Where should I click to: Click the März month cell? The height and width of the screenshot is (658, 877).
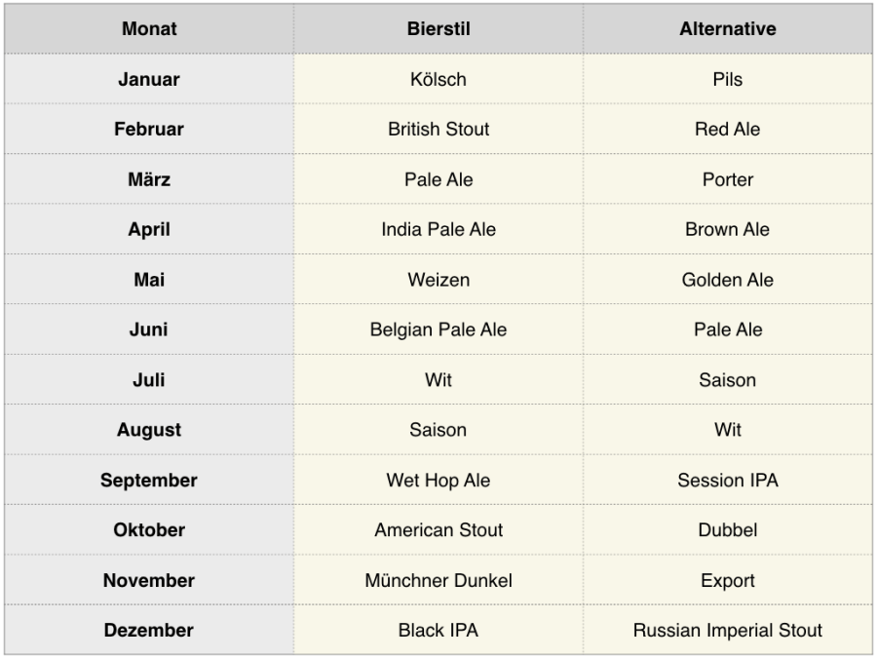click(x=149, y=179)
